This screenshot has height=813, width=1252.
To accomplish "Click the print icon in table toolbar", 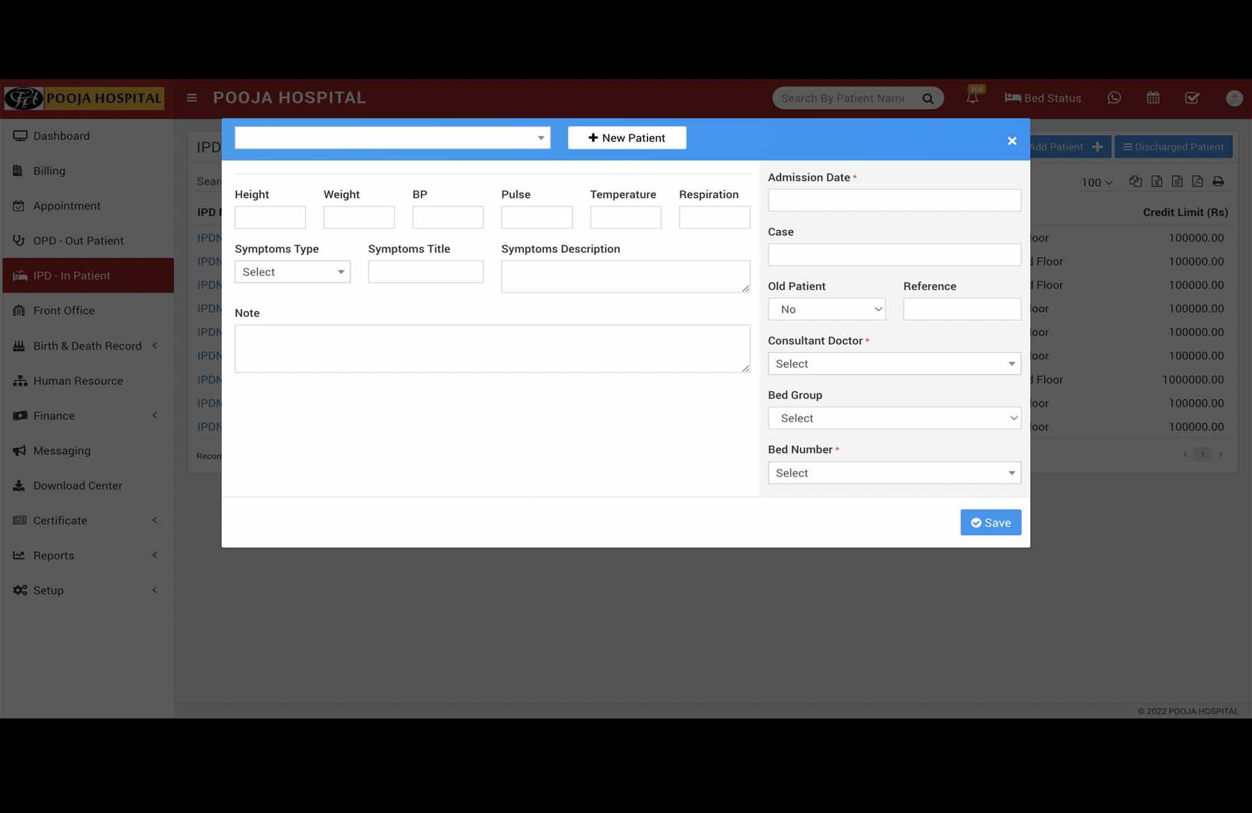I will [1218, 181].
